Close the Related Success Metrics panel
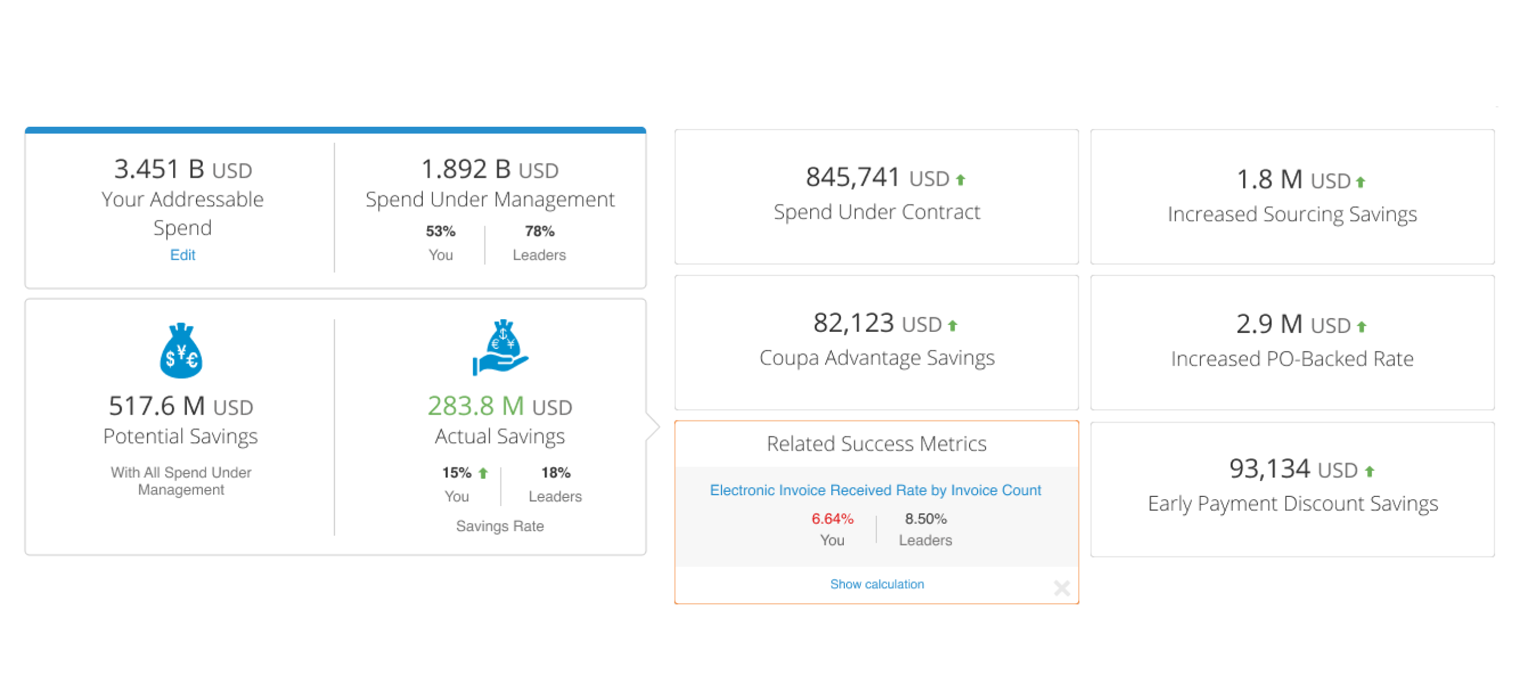Screen dimensions: 1522x698 click(x=1061, y=588)
